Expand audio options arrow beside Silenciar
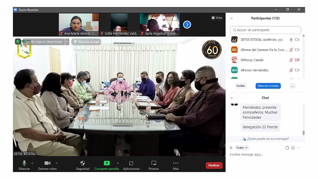318x179 pixels. [x=32, y=163]
